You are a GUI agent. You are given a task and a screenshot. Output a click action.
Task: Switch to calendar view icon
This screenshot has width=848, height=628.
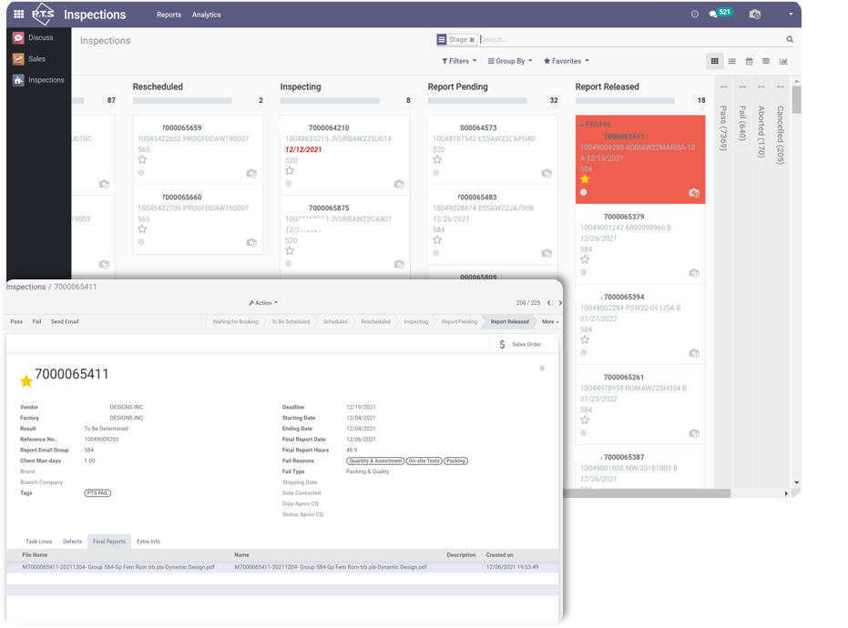(749, 61)
